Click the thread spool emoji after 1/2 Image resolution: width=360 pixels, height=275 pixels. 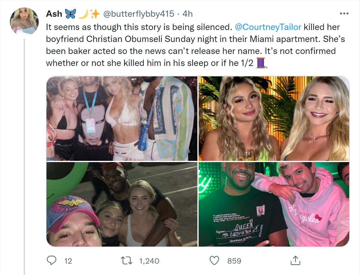[262, 63]
